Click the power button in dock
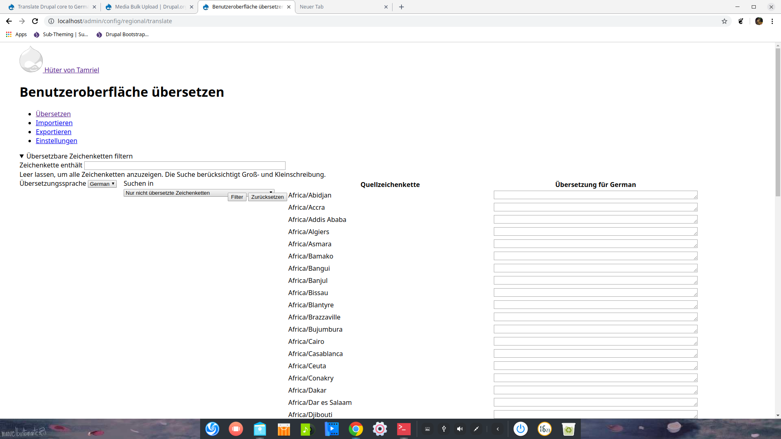 click(x=520, y=429)
